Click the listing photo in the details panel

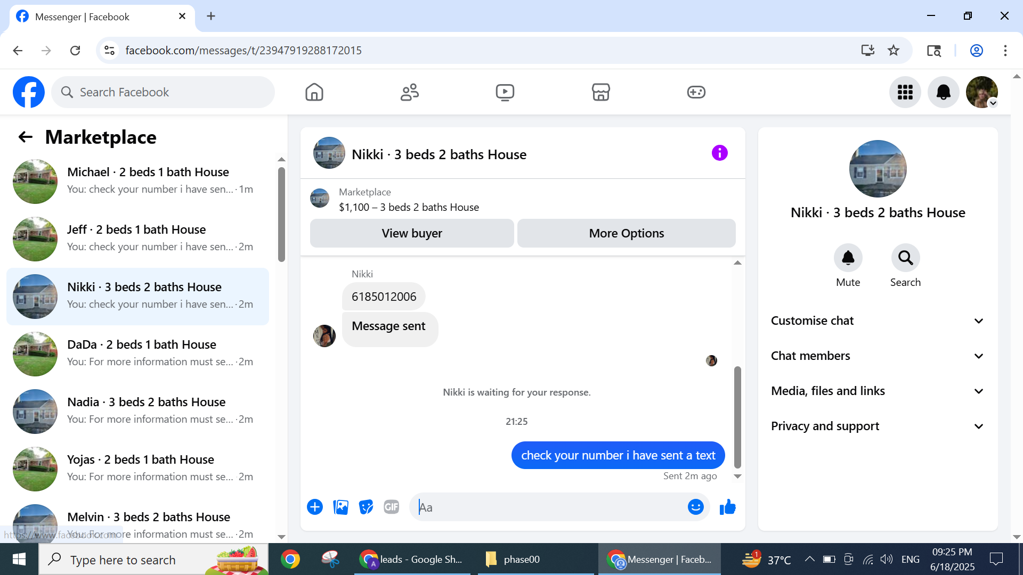[x=878, y=169]
